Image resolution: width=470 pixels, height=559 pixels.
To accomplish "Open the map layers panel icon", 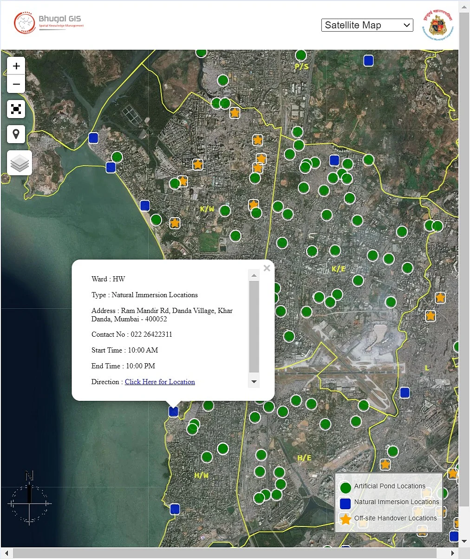I will (x=20, y=163).
